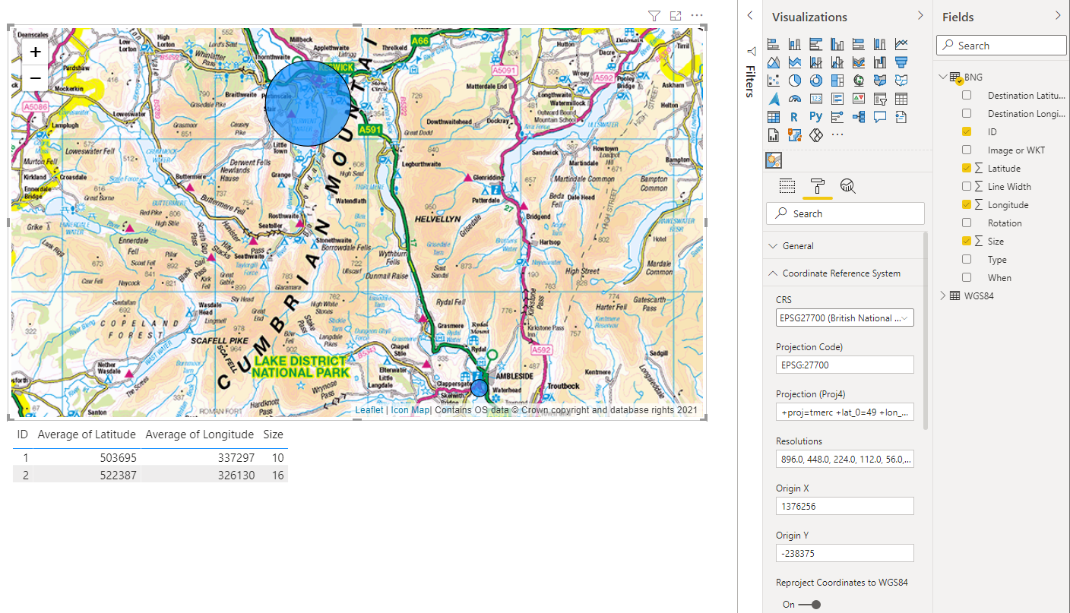Select the filled map visual
Screen dimensions: 1070x613
click(880, 81)
